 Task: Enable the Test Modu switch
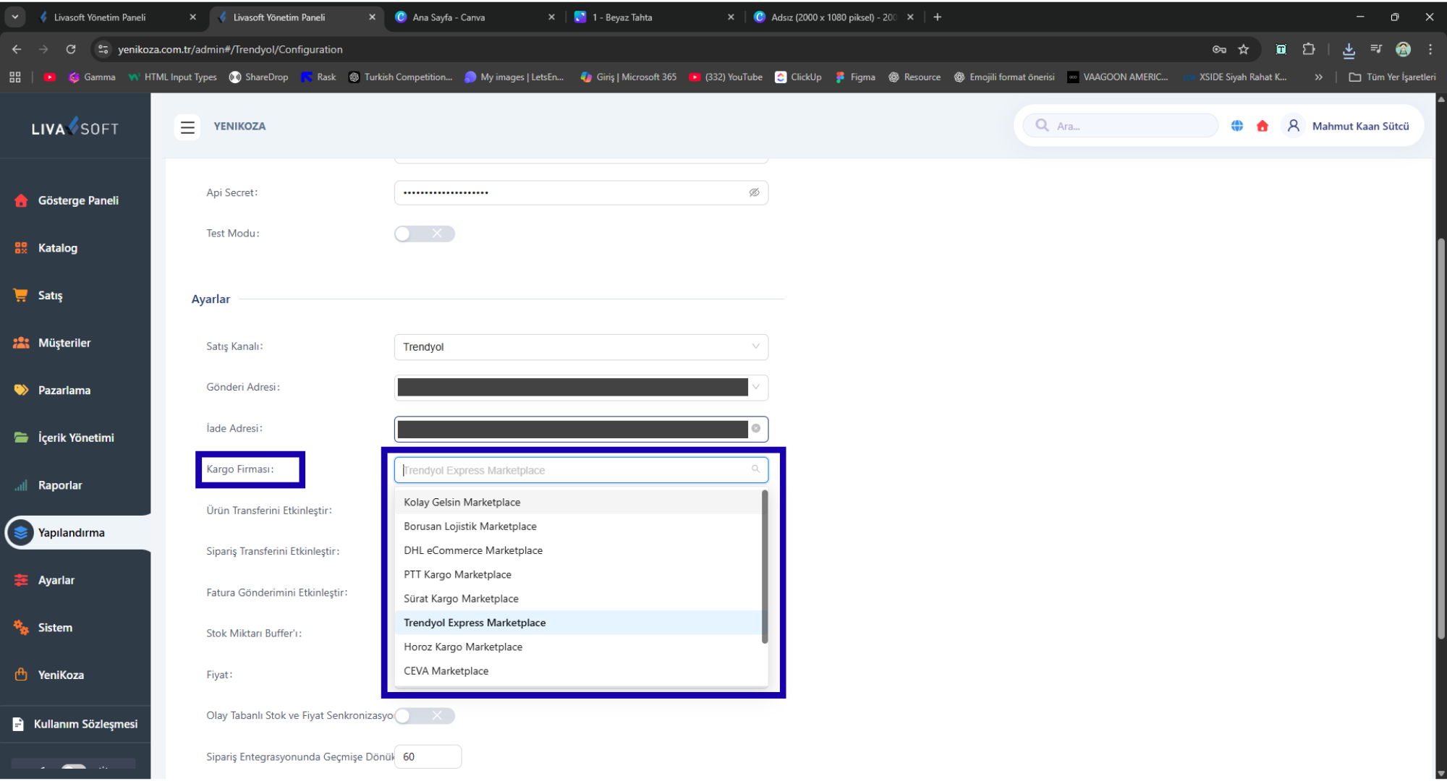point(424,234)
